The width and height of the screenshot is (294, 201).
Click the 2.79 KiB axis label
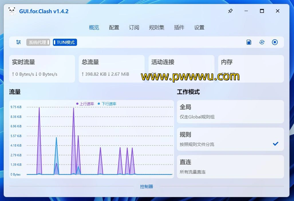coord(16,155)
